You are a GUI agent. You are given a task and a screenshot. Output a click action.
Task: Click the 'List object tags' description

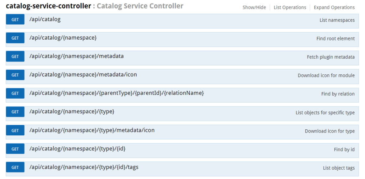[x=339, y=168]
